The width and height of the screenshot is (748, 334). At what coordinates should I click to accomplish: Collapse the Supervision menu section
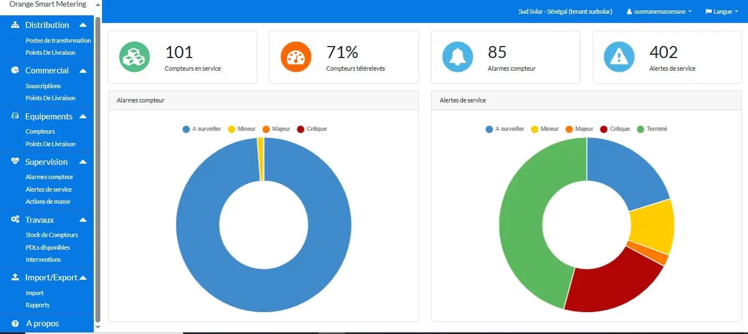[83, 162]
